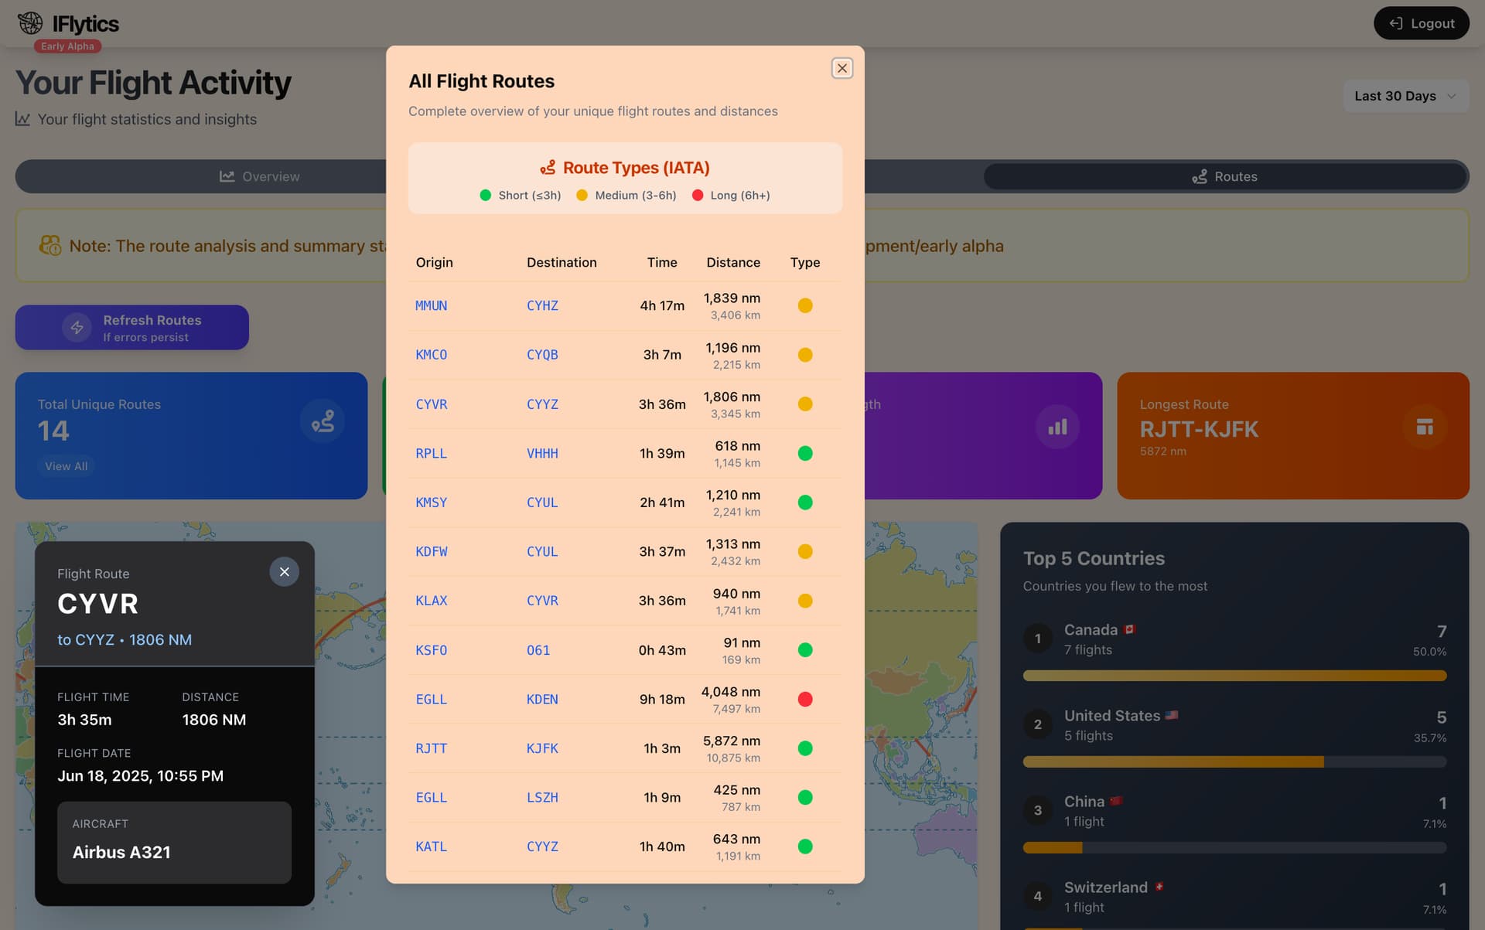Click the Canada progress bar
This screenshot has height=930, width=1485.
pos(1234,676)
